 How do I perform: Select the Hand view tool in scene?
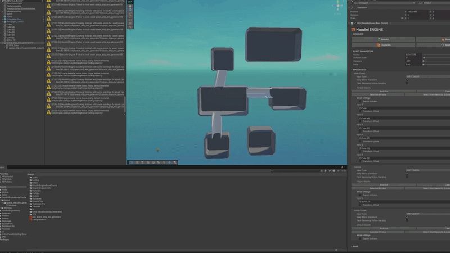[130, 6]
